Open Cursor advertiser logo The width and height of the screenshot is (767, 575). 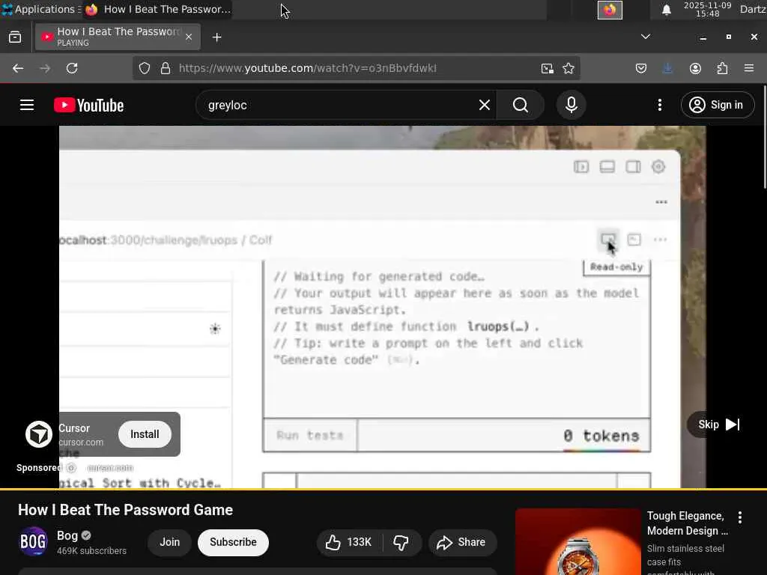click(39, 434)
